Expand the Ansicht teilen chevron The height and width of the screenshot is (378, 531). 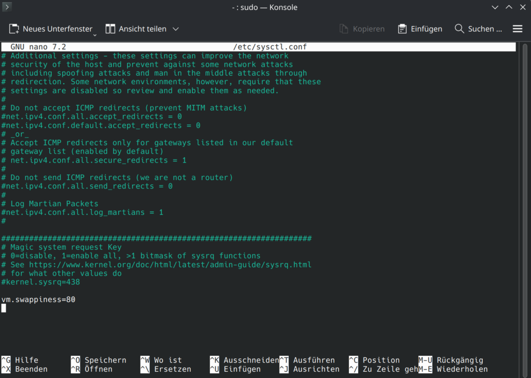pos(176,29)
